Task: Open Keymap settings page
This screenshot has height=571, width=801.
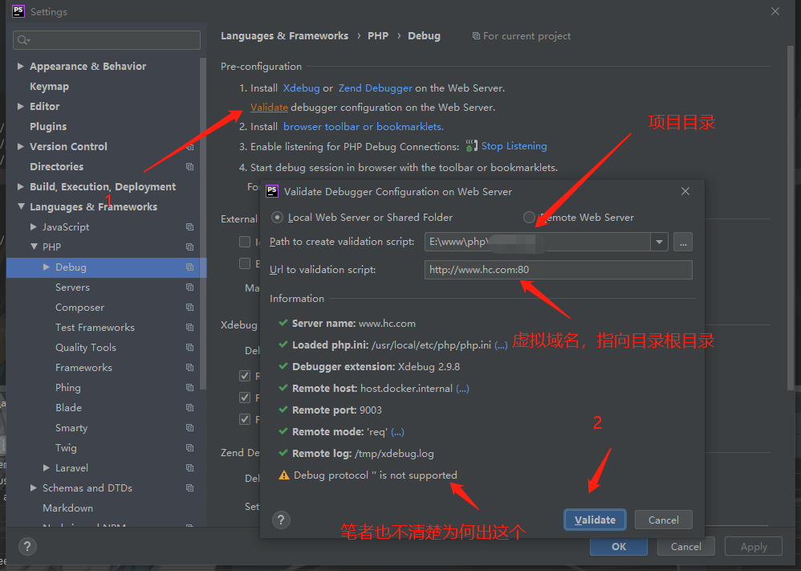Action: click(x=49, y=87)
